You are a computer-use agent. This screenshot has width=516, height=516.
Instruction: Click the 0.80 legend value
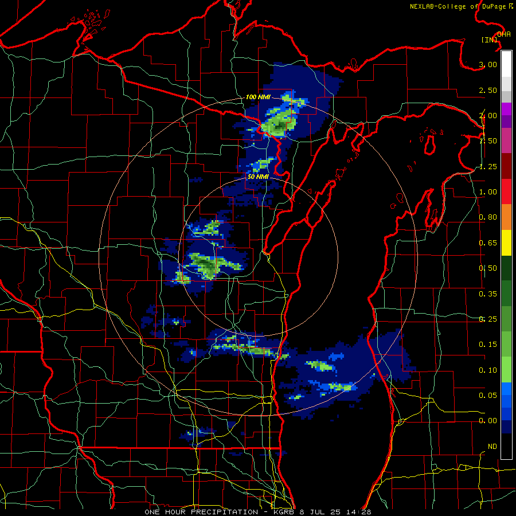[x=488, y=217]
